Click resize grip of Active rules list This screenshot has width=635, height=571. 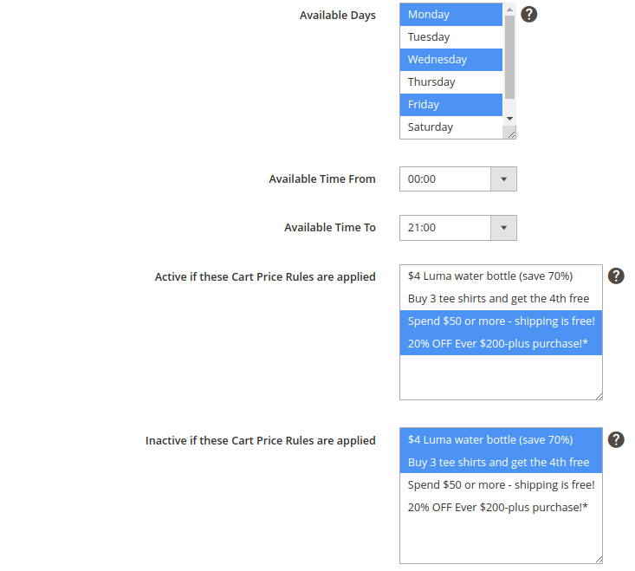click(599, 396)
